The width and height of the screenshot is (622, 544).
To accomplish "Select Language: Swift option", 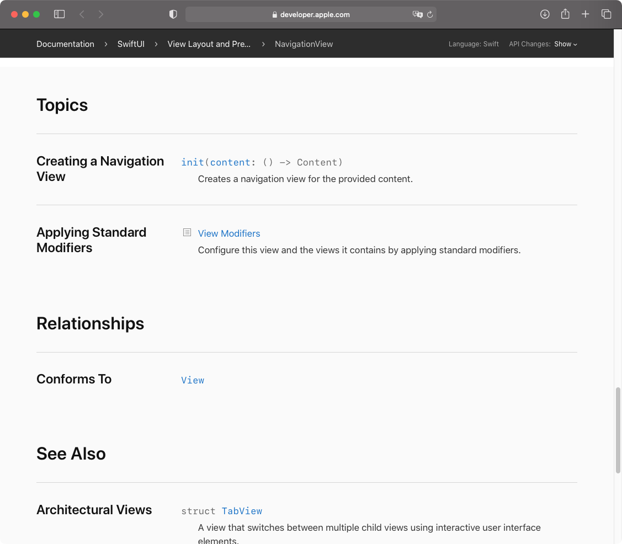I will point(473,44).
